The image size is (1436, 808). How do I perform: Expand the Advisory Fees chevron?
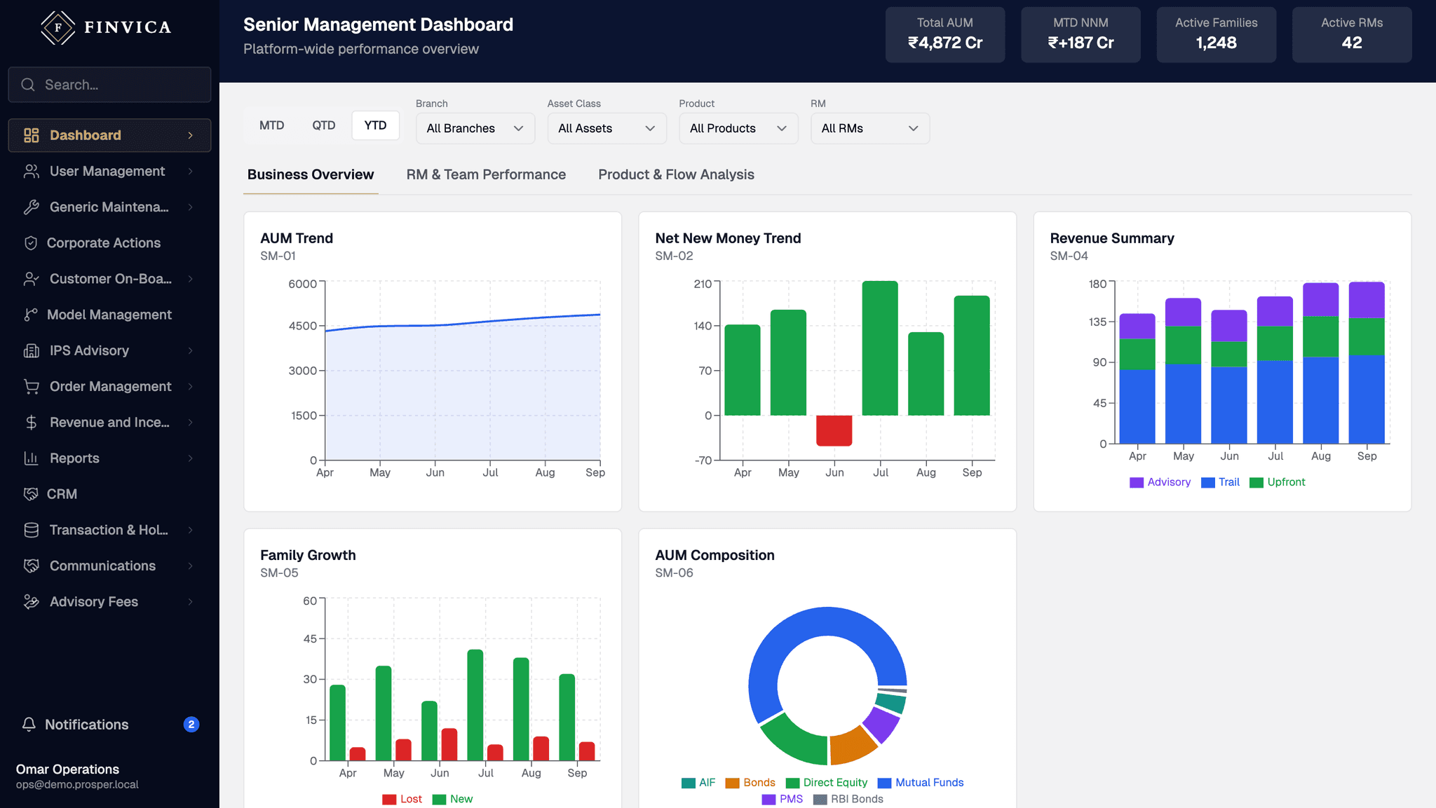pyautogui.click(x=190, y=602)
